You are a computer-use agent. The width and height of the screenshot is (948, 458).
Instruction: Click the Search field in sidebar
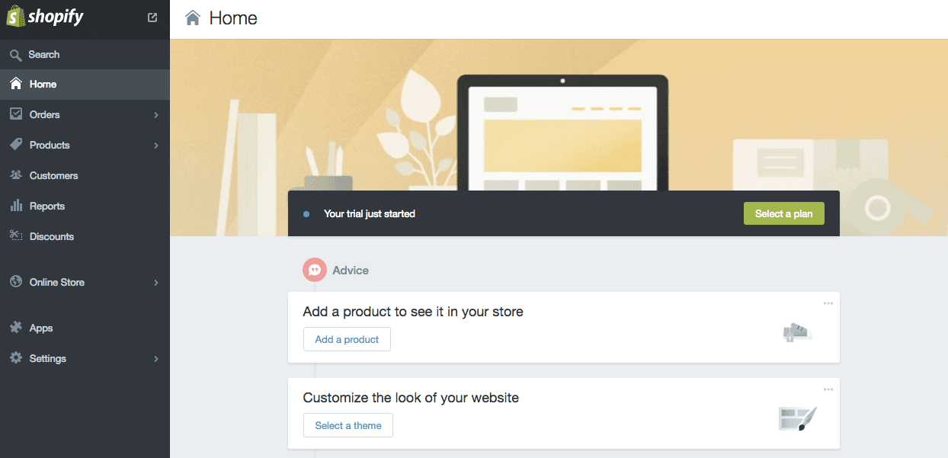coord(85,55)
